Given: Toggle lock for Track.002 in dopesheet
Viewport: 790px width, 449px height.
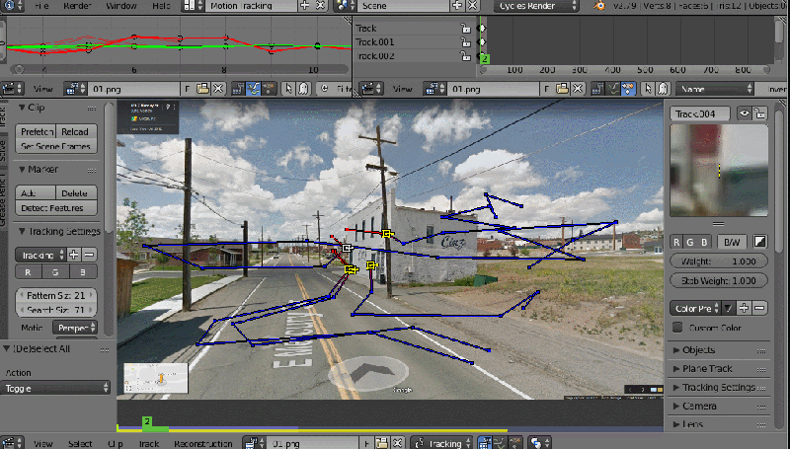Looking at the screenshot, I should 465,56.
